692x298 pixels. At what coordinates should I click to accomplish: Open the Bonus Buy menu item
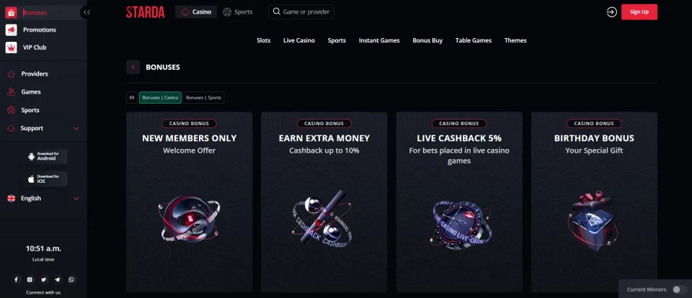point(427,40)
